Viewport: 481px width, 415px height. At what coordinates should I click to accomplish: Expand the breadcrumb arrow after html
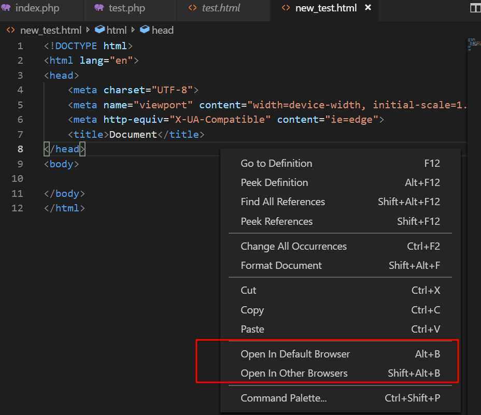click(133, 30)
